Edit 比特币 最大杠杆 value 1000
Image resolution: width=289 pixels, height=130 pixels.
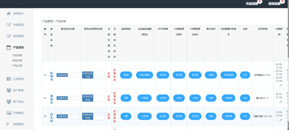pos(211,75)
